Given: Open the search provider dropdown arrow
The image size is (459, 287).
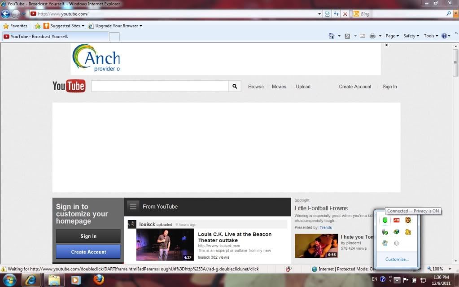Looking at the screenshot, I should click(456, 13).
